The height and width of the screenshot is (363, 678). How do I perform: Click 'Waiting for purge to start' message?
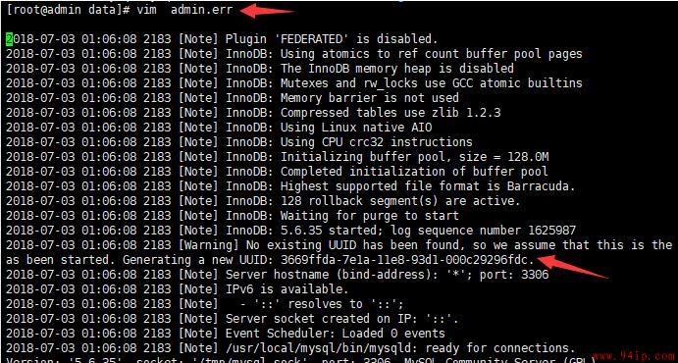point(370,216)
